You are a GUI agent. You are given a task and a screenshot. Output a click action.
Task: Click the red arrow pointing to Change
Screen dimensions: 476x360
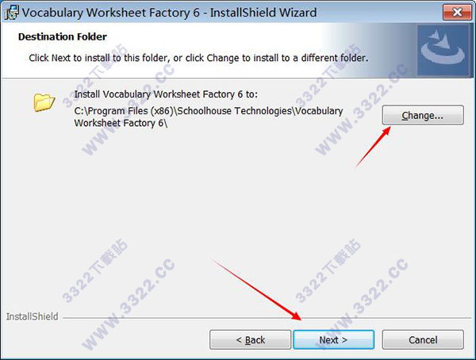373,147
